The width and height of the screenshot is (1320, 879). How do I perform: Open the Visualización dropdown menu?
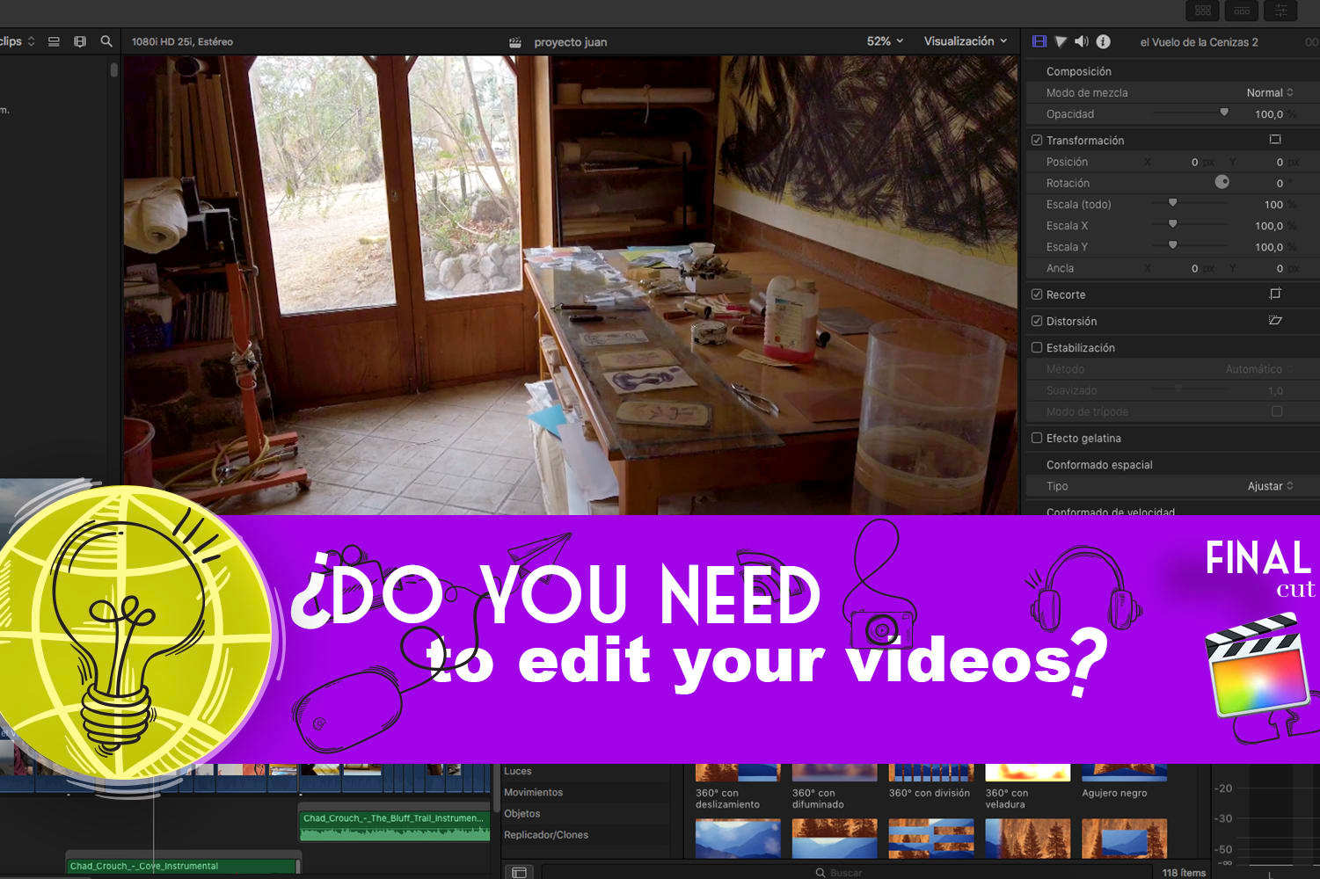tap(965, 41)
